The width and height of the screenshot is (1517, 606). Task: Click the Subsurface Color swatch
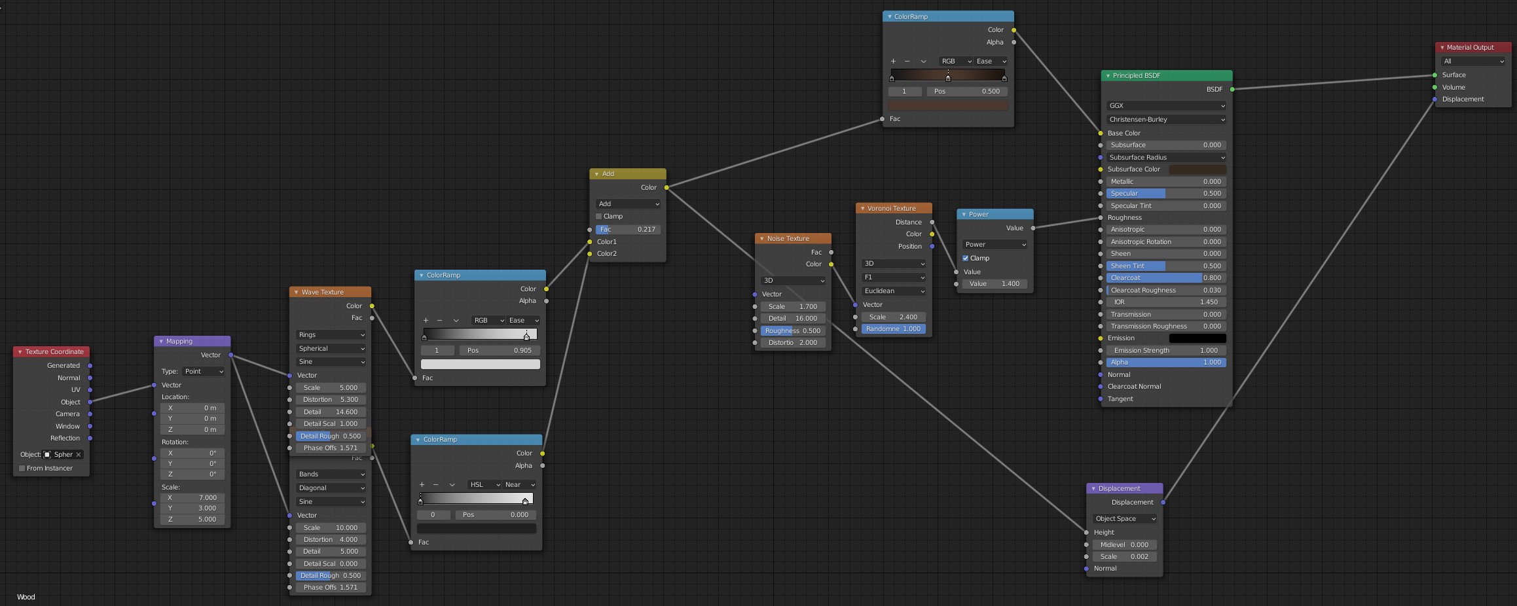[x=1197, y=169]
